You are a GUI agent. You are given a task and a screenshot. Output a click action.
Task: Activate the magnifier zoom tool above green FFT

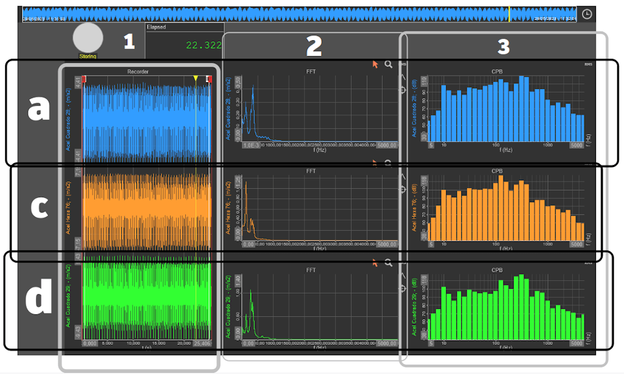coord(388,263)
